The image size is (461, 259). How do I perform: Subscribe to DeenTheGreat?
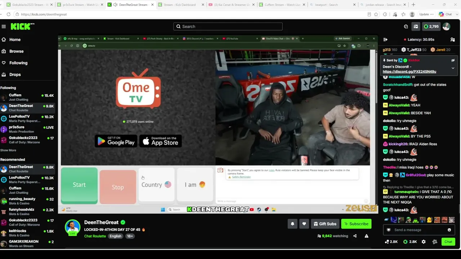(x=356, y=224)
